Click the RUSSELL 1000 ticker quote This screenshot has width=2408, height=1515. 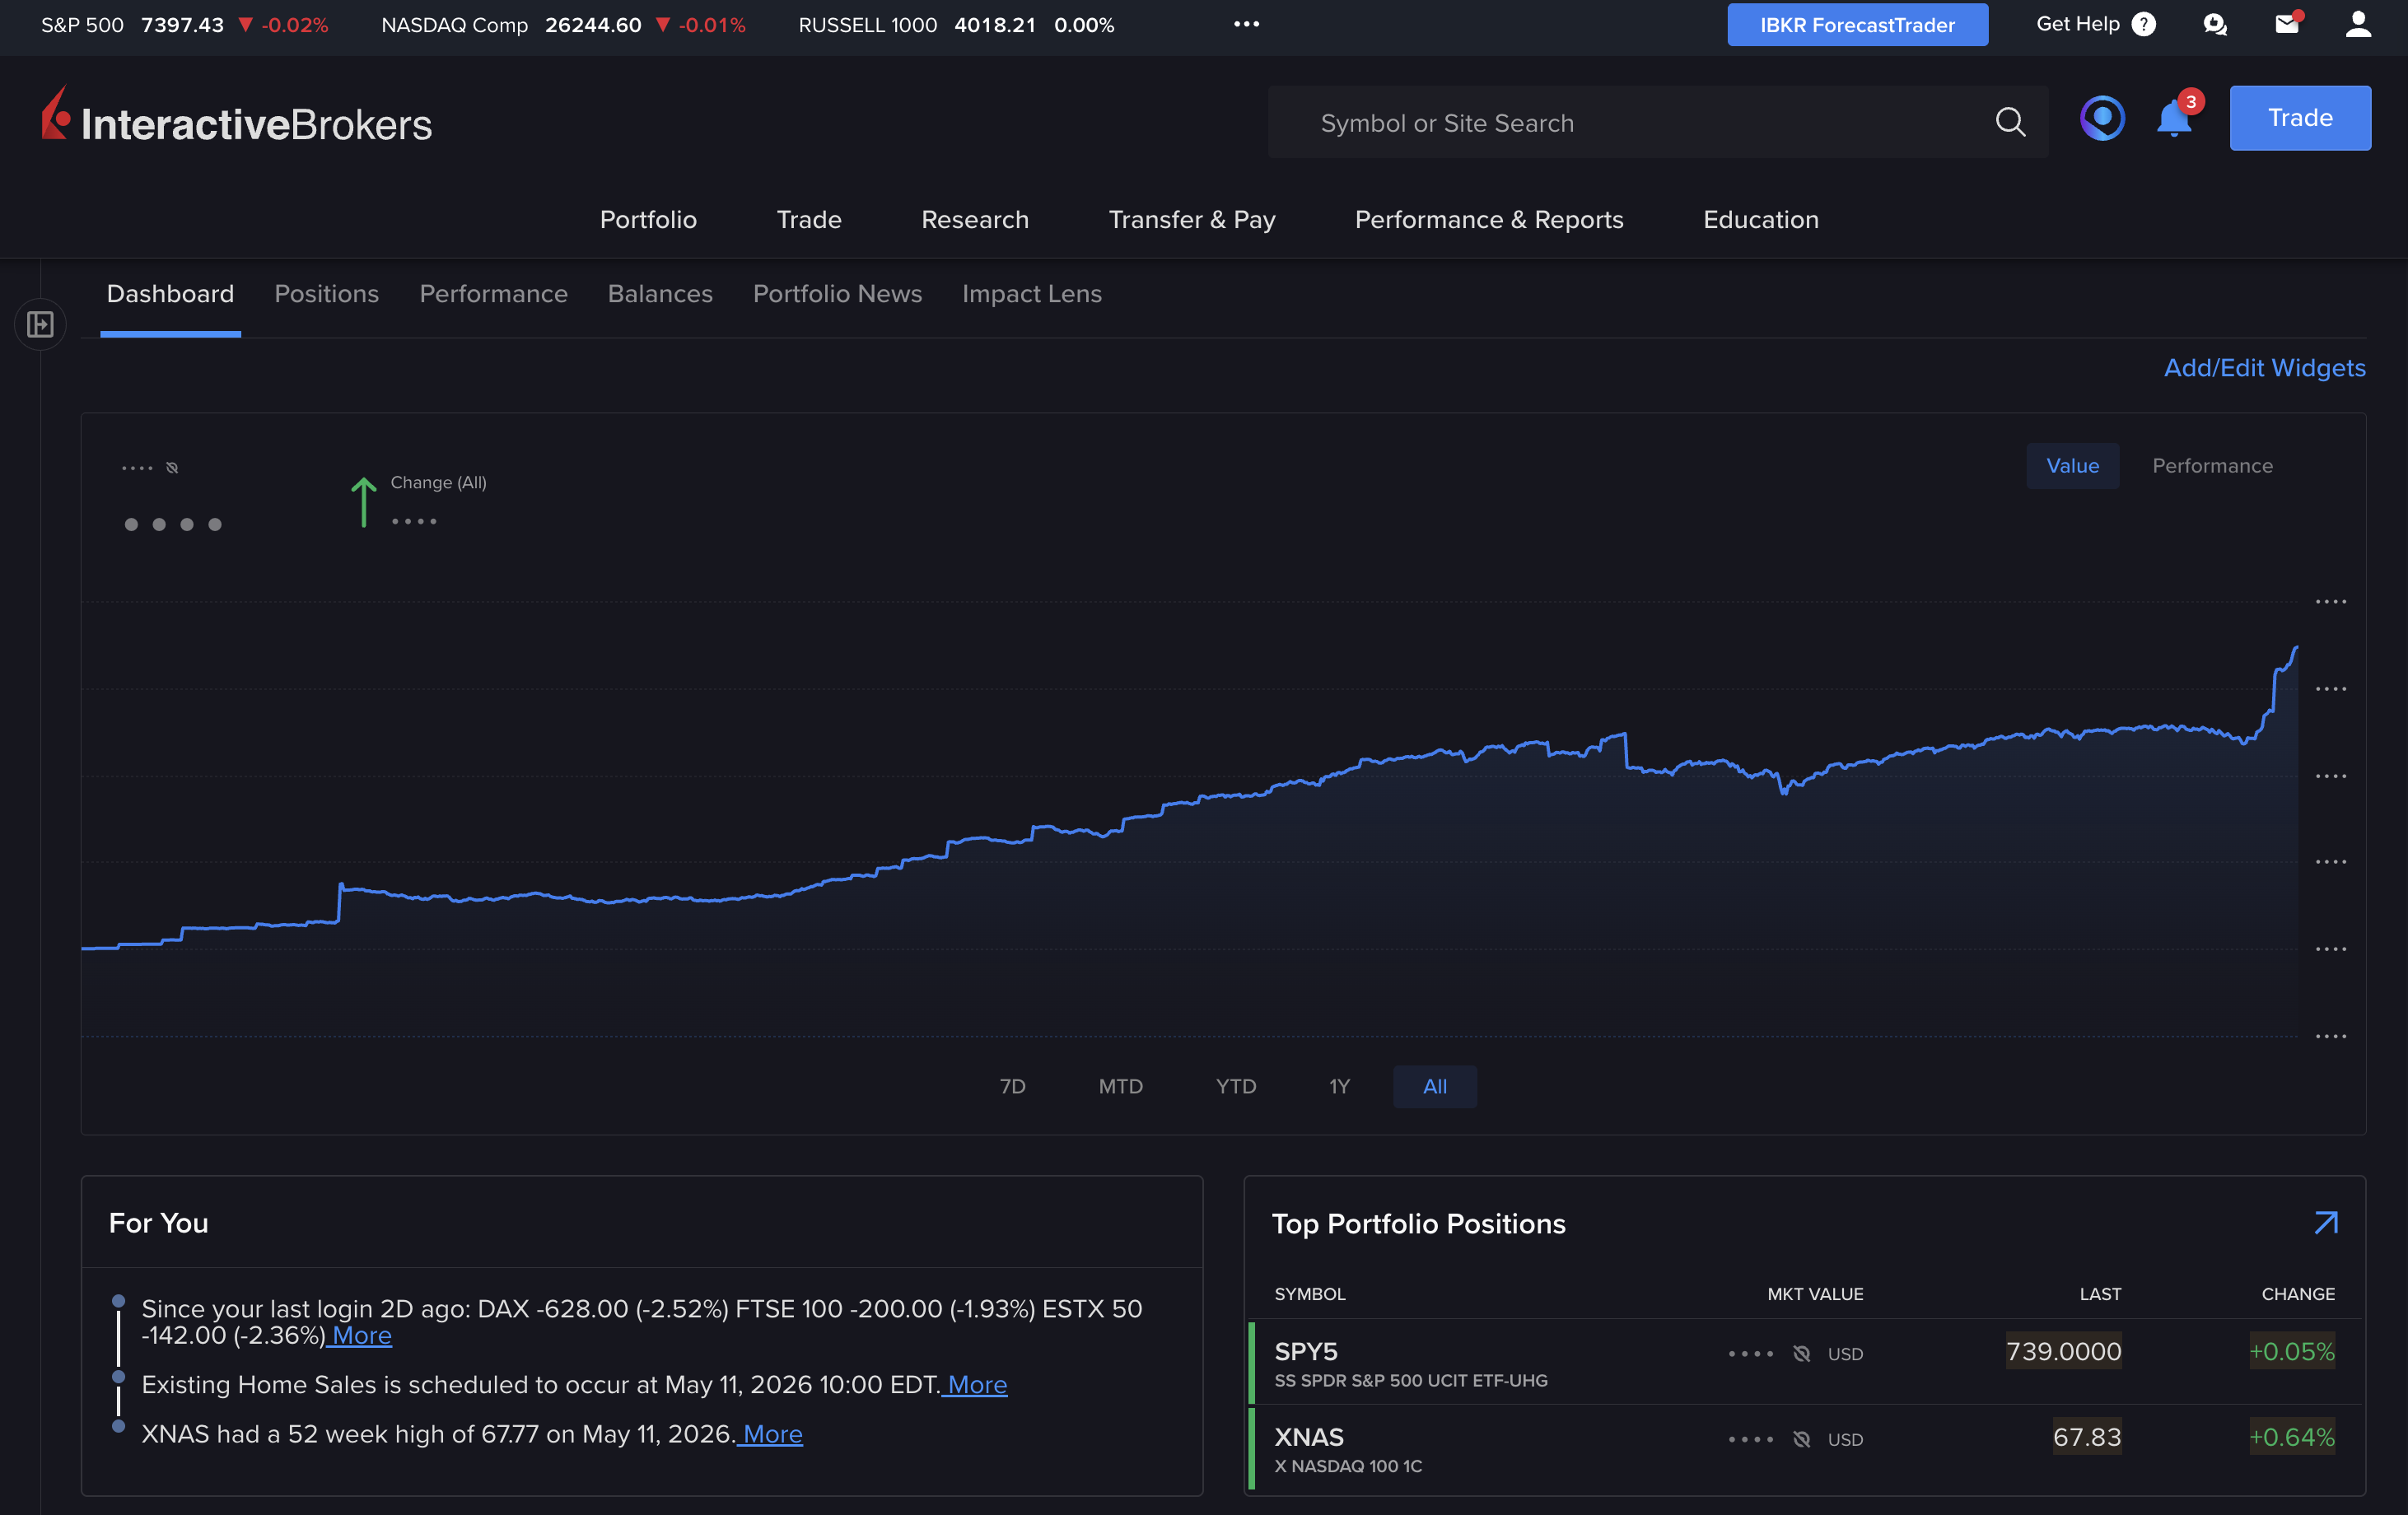click(956, 24)
